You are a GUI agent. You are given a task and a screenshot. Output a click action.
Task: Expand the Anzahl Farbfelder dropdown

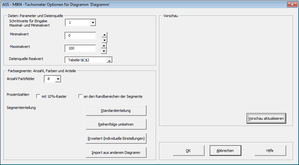(x=58, y=79)
